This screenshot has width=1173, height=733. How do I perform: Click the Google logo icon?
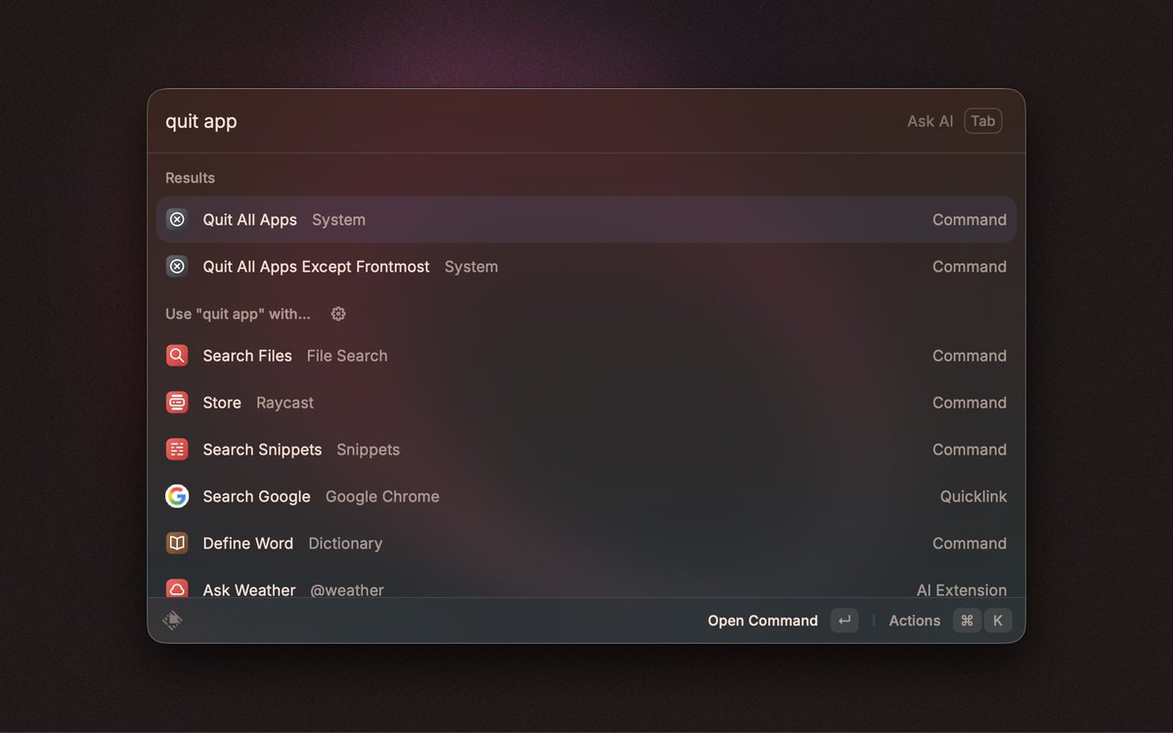tap(177, 496)
